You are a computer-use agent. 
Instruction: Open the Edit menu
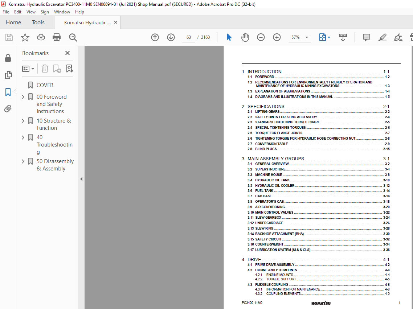18,12
